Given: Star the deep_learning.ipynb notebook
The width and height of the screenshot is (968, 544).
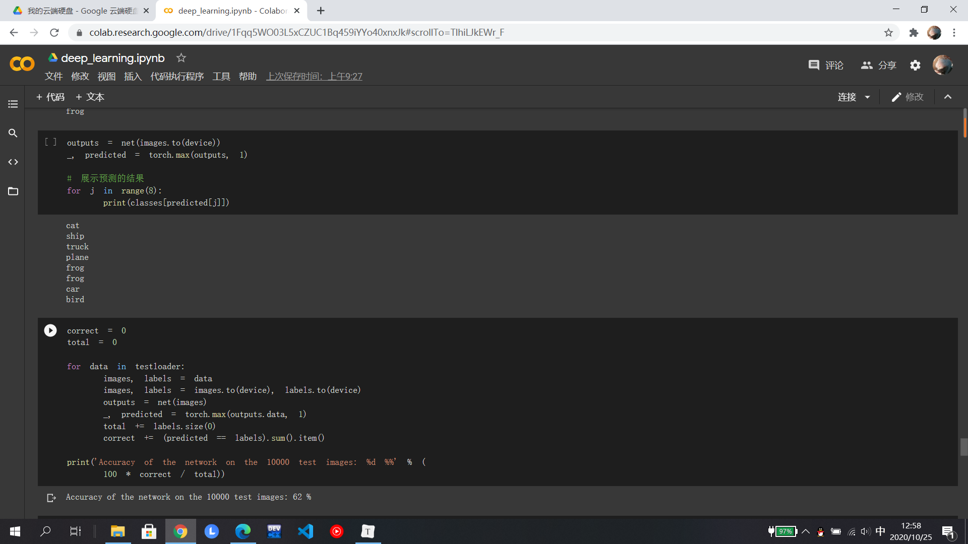Looking at the screenshot, I should tap(181, 58).
